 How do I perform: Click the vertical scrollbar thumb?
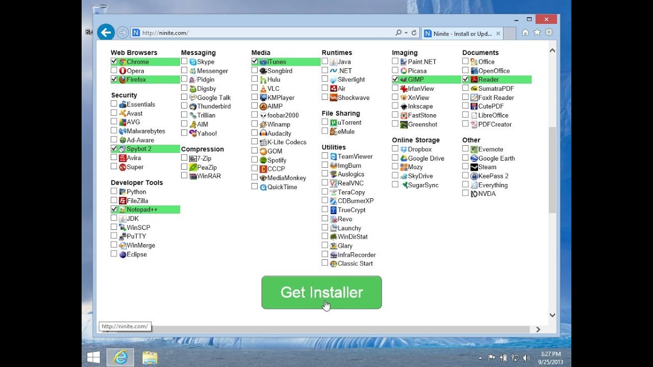tap(552, 170)
